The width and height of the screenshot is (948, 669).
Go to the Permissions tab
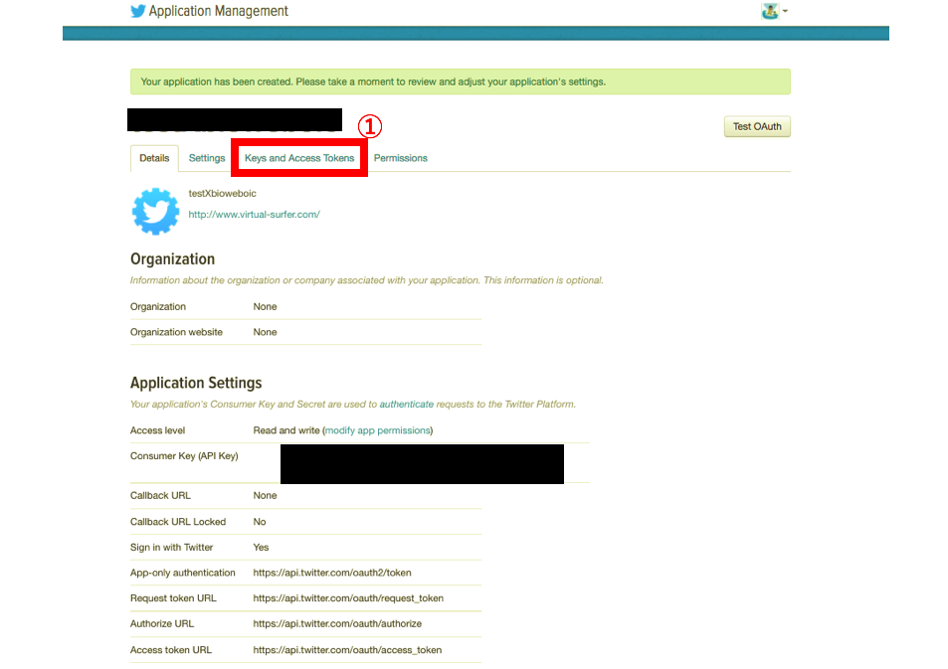[400, 158]
